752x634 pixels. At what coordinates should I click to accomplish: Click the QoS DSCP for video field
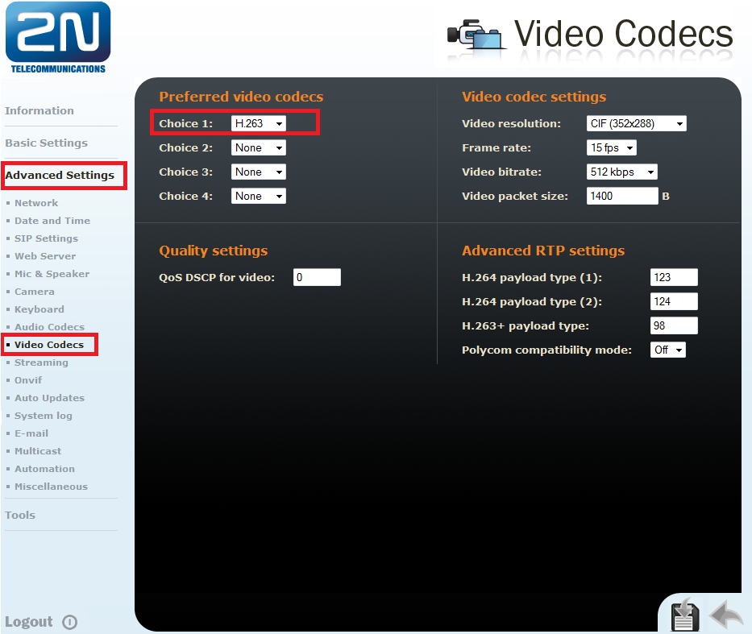click(317, 277)
